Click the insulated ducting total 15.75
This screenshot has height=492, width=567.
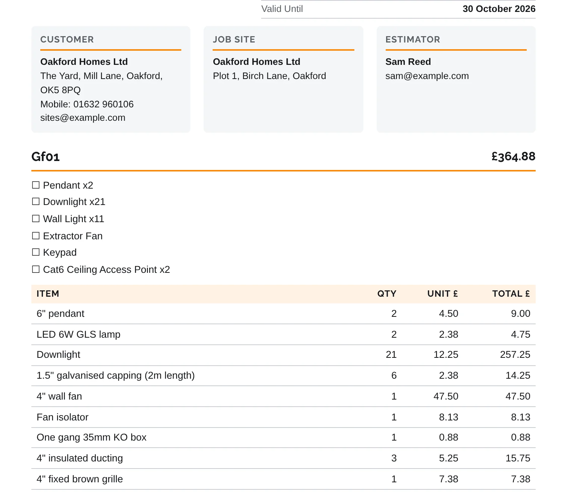(x=518, y=458)
